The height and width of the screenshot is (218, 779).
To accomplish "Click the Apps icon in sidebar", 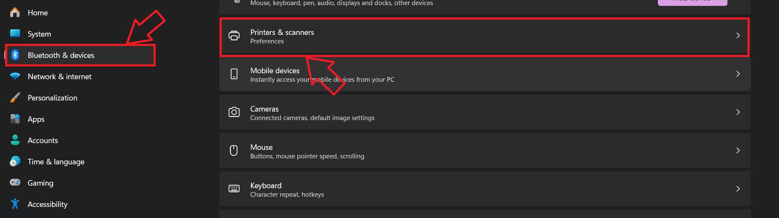I will point(15,119).
